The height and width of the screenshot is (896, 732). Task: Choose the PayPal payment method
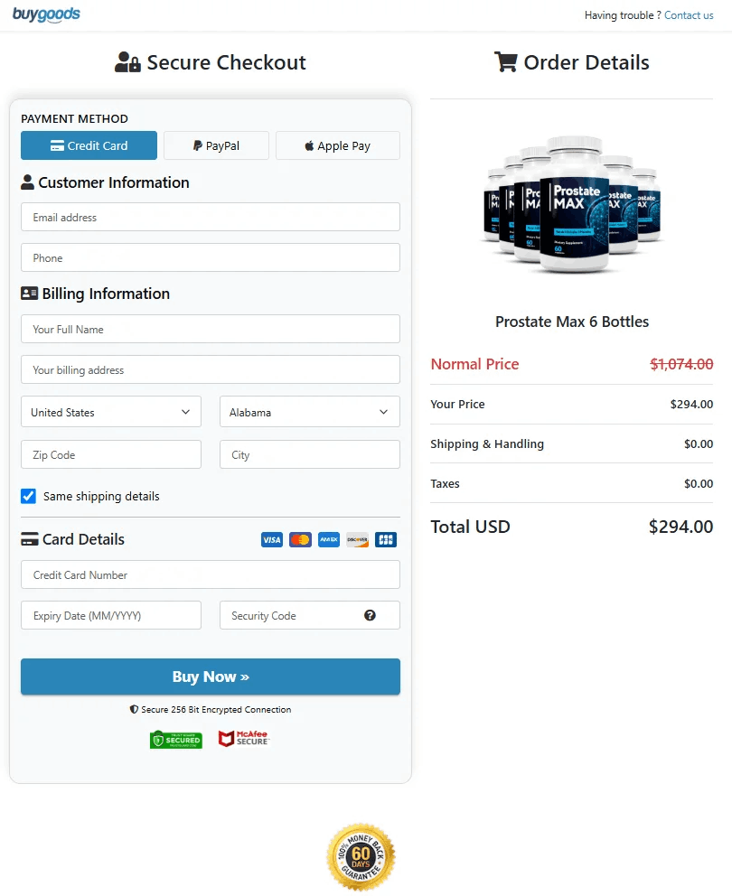[216, 145]
